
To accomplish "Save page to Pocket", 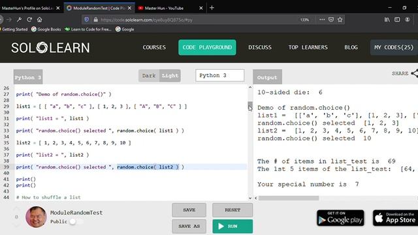I will (x=331, y=20).
